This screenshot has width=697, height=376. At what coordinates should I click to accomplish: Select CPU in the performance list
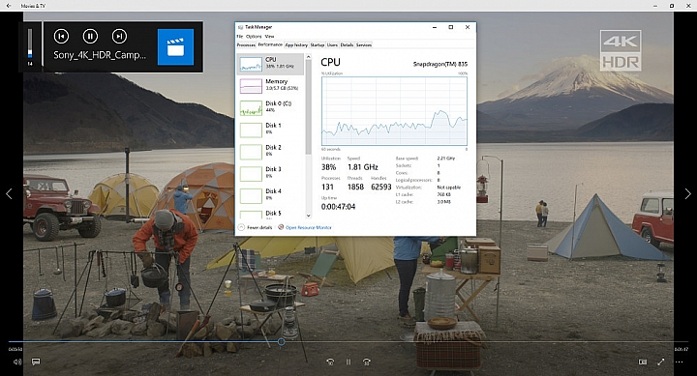point(270,64)
